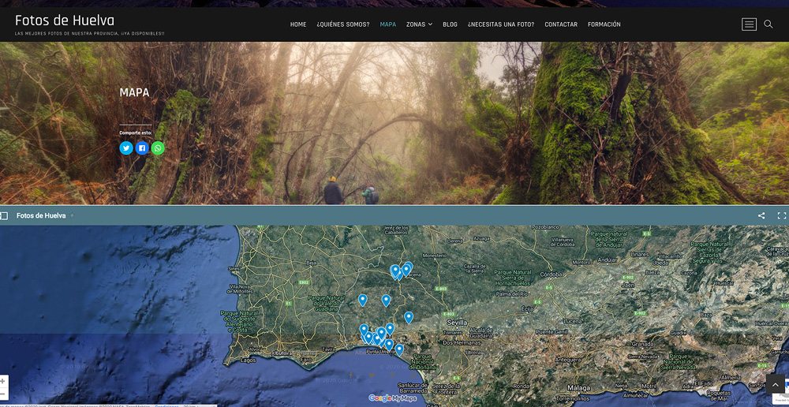Viewport: 789px width, 407px height.
Task: Click the scroll-to-top arrow button
Action: [776, 384]
